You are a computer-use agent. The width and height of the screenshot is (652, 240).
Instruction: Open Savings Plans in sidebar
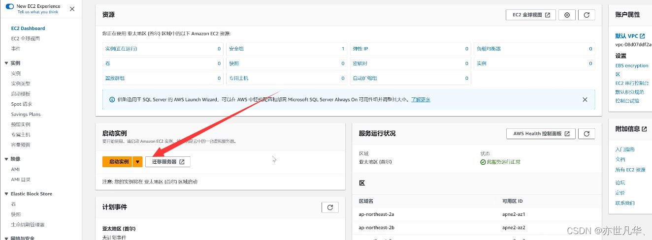[x=26, y=115]
